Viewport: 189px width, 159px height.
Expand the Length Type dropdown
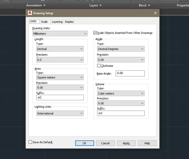[x=60, y=49]
